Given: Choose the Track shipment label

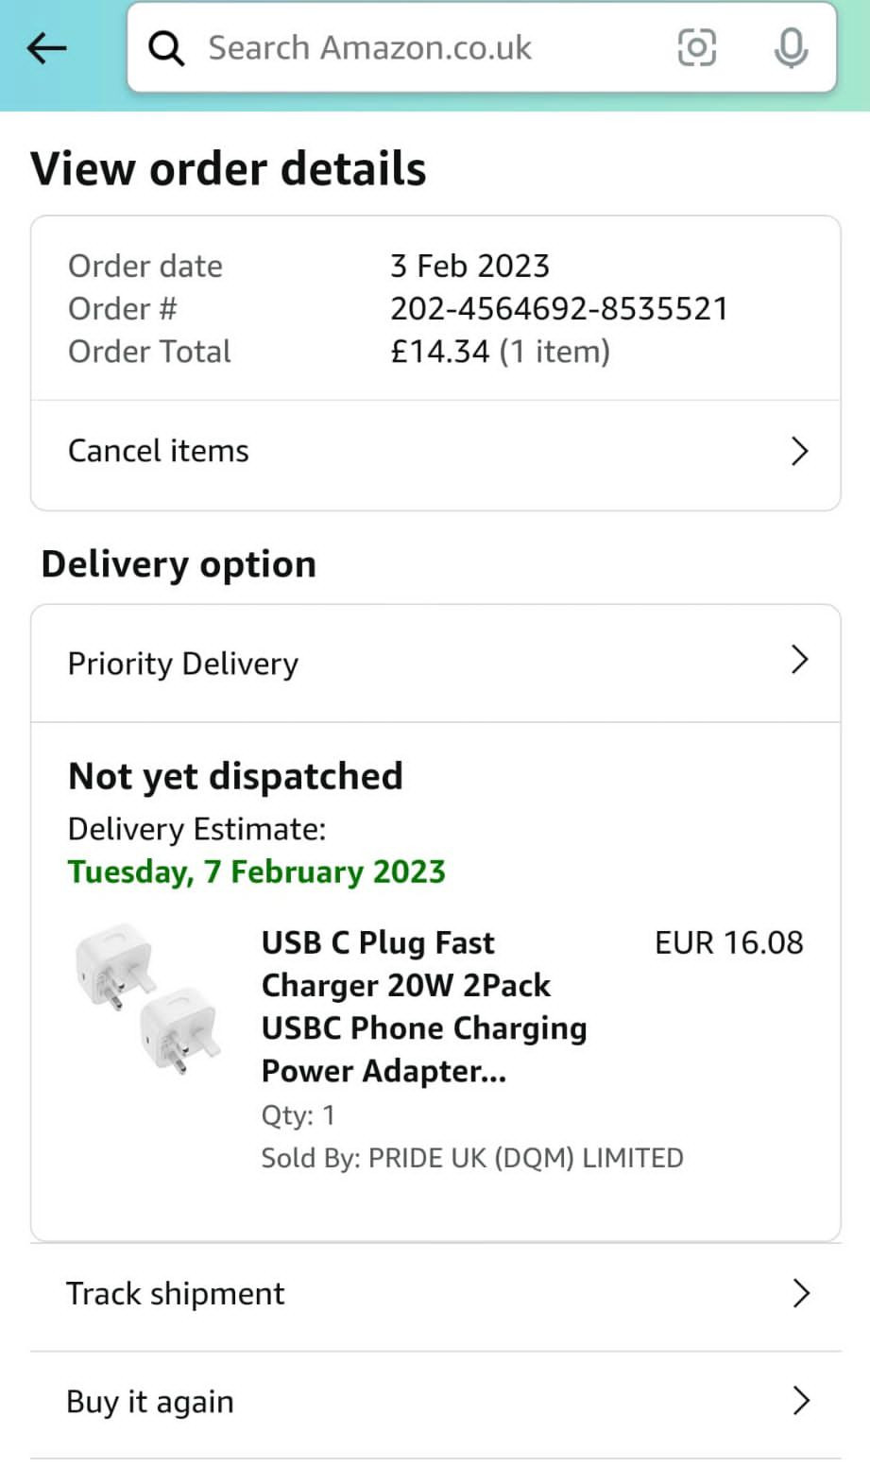Looking at the screenshot, I should tap(176, 1293).
